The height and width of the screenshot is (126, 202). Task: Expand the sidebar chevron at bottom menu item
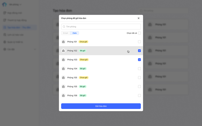pyautogui.click(x=35, y=49)
